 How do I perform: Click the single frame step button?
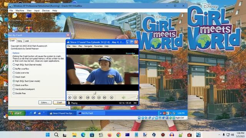111,97
